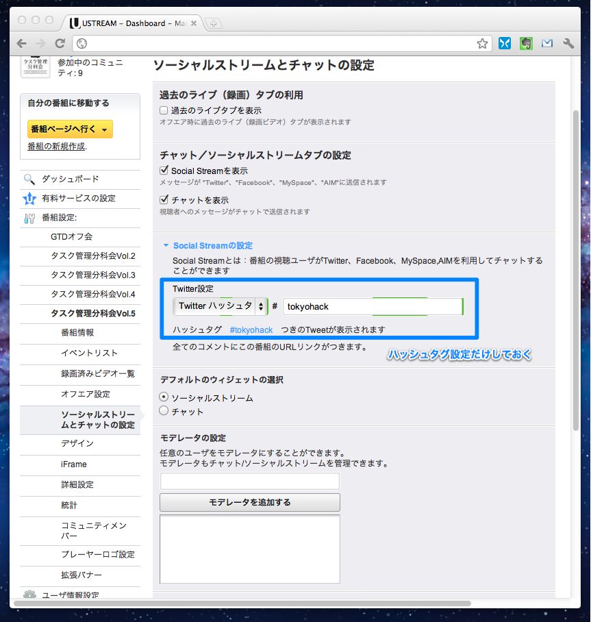The height and width of the screenshot is (622, 591).
Task: Reload the page with the refresh icon
Action: (60, 43)
